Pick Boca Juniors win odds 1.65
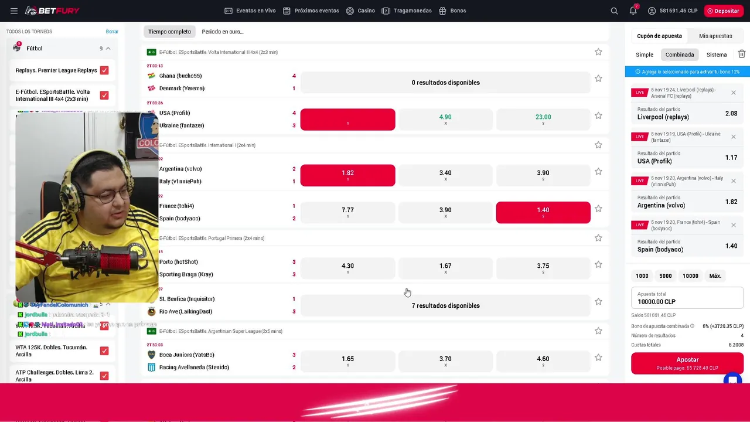Image resolution: width=750 pixels, height=422 pixels. pyautogui.click(x=347, y=362)
